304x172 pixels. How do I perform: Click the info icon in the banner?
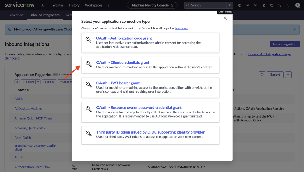point(10,30)
